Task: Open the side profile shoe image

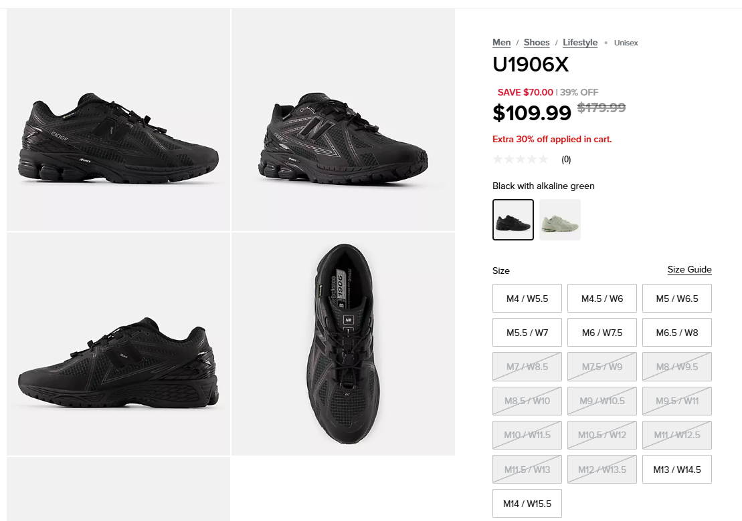Action: coord(118,120)
